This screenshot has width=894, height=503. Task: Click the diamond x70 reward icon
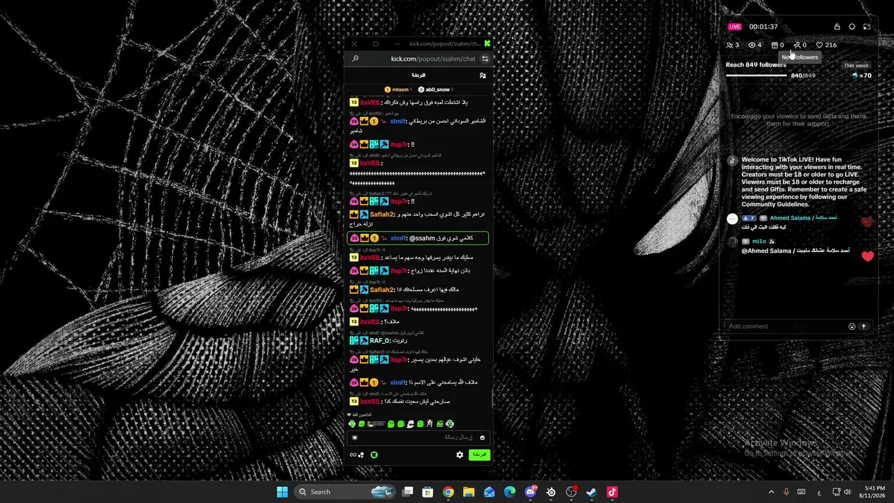[855, 75]
